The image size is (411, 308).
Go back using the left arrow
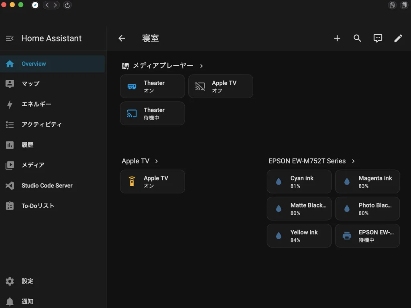(122, 38)
